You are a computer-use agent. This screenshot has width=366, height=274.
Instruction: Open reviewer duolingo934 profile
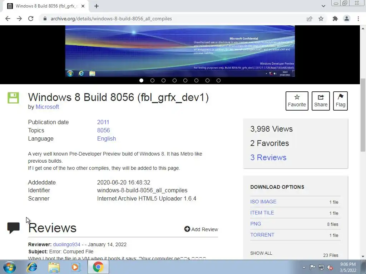66,244
